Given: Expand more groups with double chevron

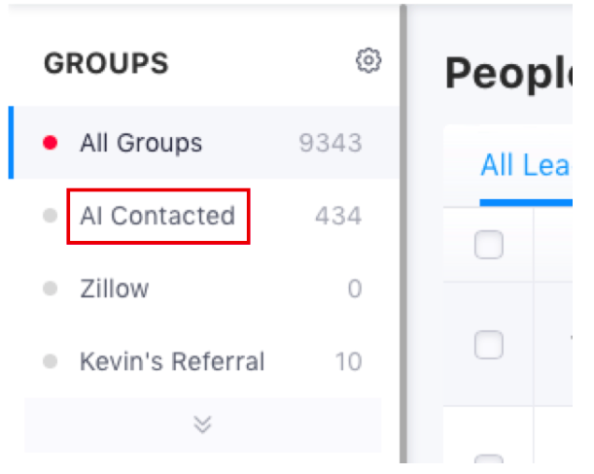Looking at the screenshot, I should tap(202, 424).
